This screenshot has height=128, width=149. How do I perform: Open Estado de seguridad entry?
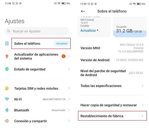37,69
